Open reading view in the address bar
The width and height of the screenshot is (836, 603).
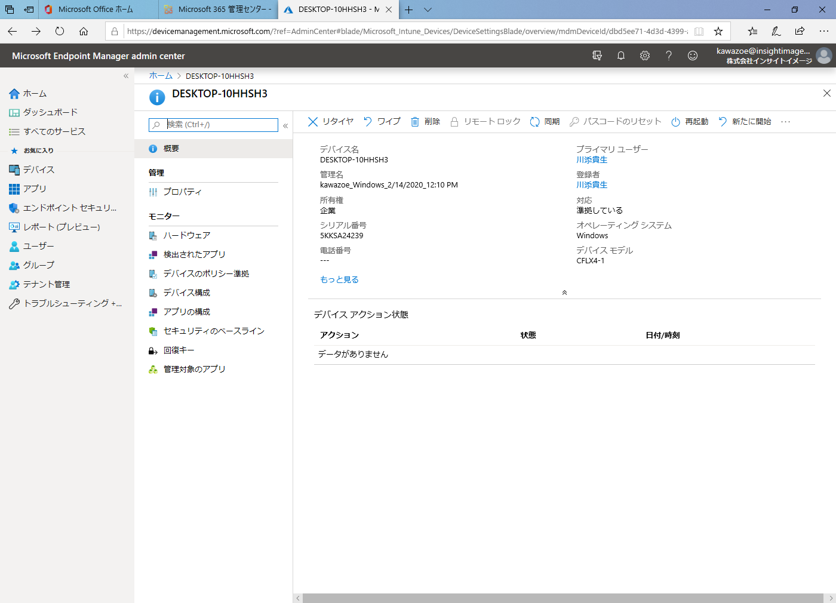[x=699, y=31]
